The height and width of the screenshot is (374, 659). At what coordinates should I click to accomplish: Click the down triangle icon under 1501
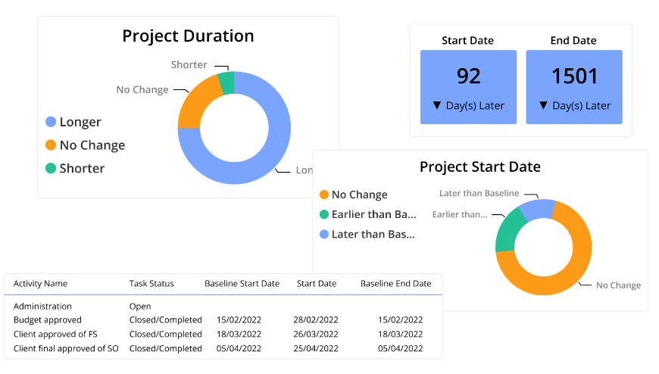click(x=543, y=106)
